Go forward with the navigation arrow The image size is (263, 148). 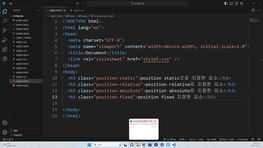pos(83,3)
